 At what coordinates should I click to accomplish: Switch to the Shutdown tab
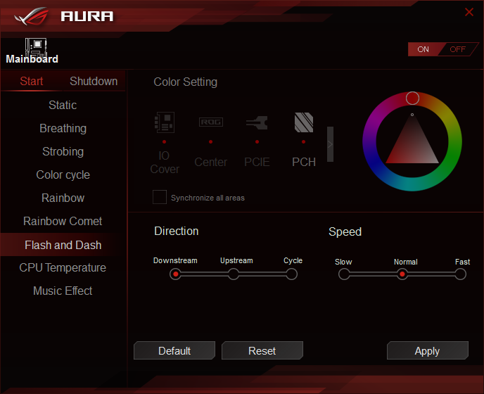tap(94, 81)
